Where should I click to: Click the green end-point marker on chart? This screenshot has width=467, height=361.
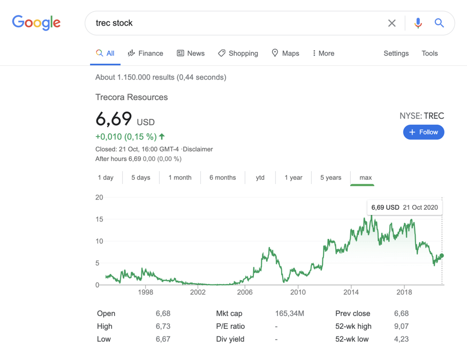pyautogui.click(x=442, y=256)
